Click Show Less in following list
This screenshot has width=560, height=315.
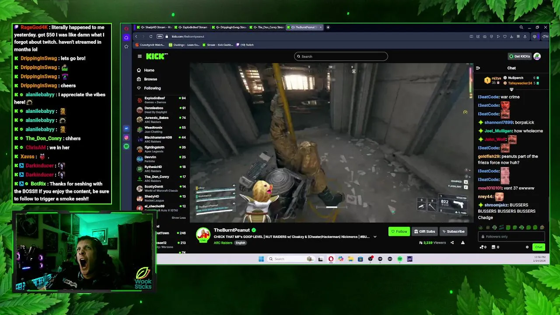point(178,218)
